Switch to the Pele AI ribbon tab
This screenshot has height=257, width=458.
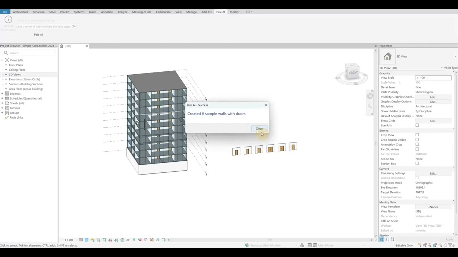click(220, 12)
